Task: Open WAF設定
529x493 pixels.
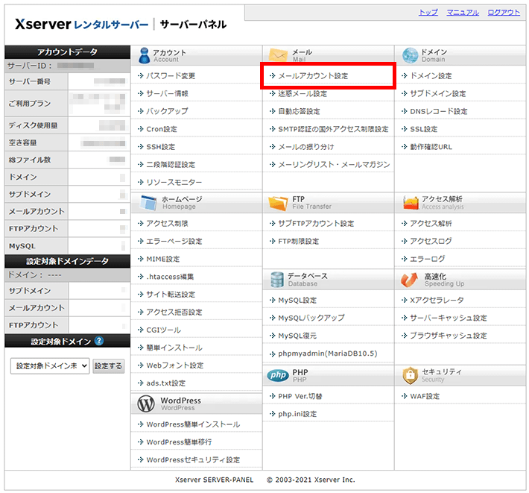Action: point(425,396)
